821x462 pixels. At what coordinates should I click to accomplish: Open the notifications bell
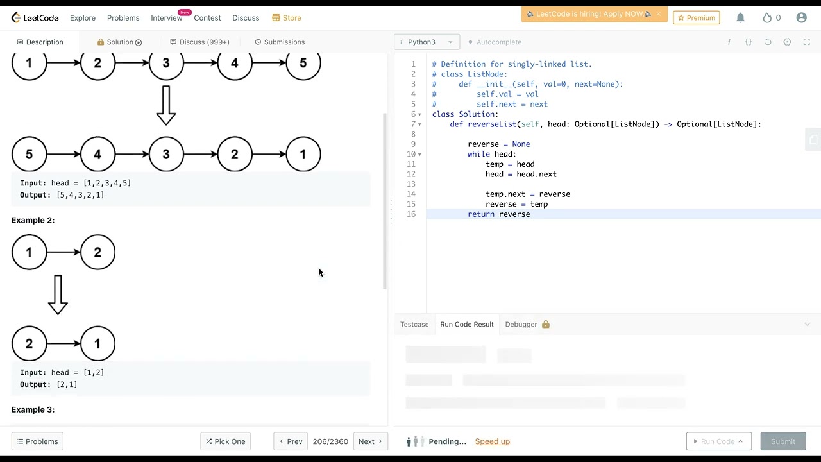click(740, 18)
